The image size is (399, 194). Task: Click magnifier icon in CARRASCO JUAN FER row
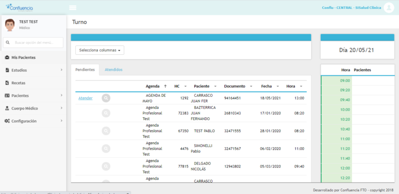click(x=106, y=98)
